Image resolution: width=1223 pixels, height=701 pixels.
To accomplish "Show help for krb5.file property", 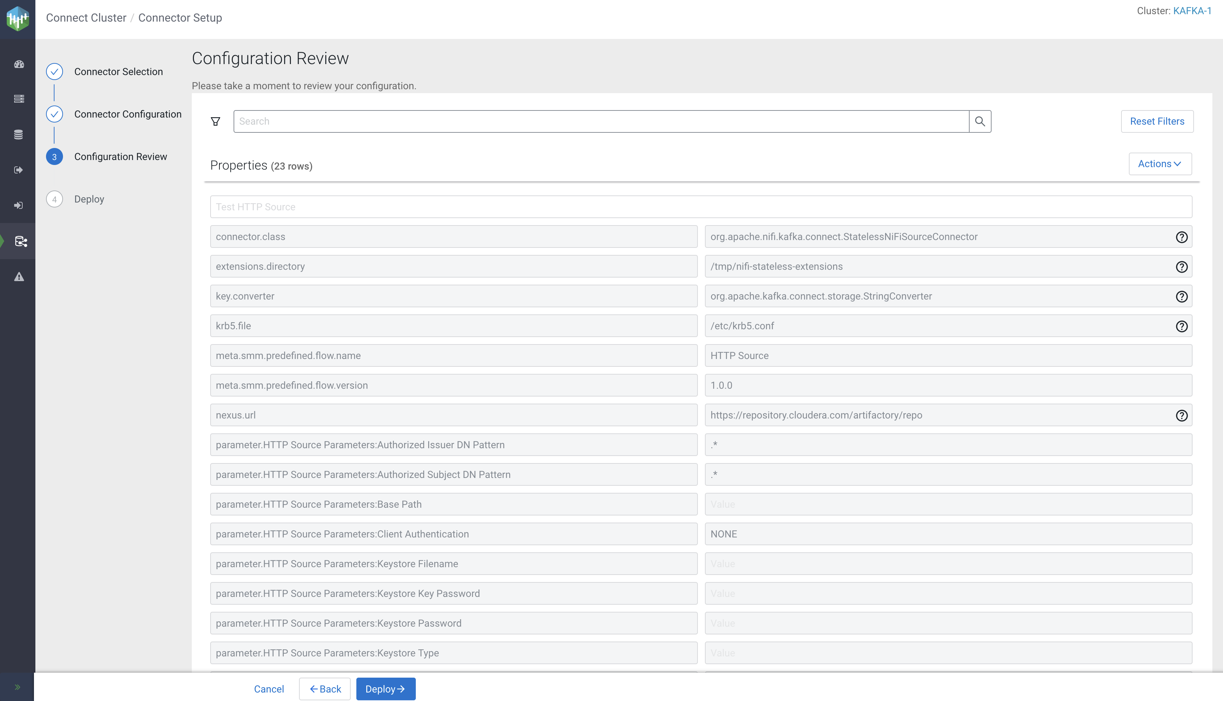I will (x=1181, y=326).
